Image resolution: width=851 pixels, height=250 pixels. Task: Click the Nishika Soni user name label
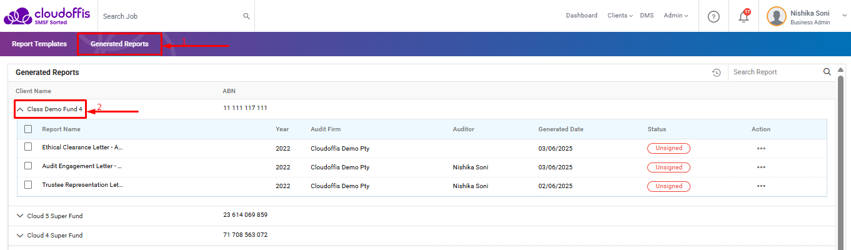point(810,12)
